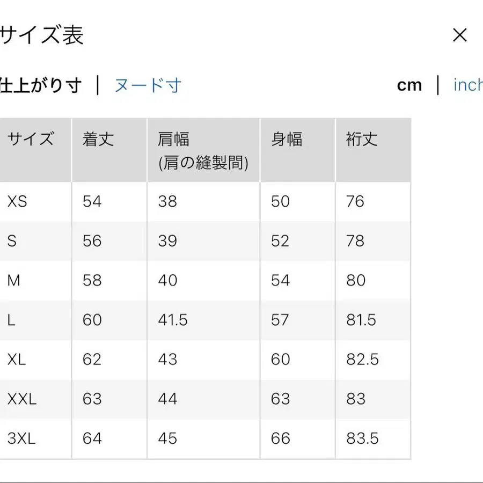Click the 着丈 value for size M
Viewport: 483px width, 483px height.
pos(92,281)
